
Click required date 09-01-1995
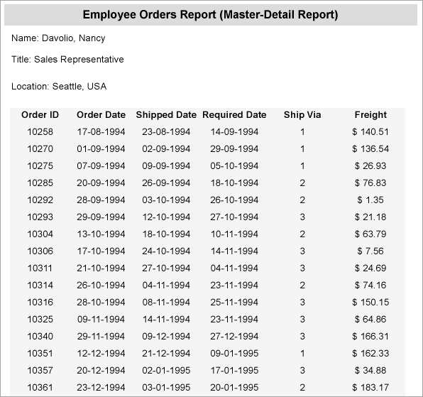coord(234,353)
